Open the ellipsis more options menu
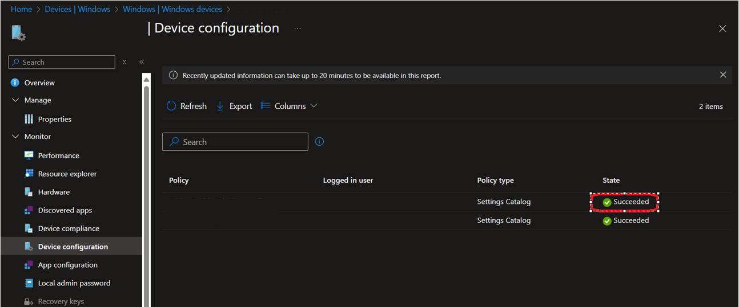 click(298, 28)
